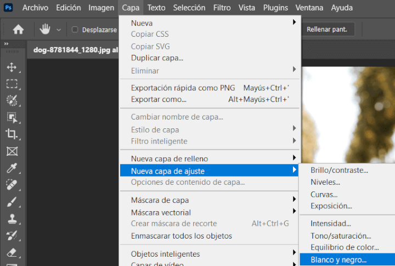This screenshot has width=395, height=266.
Task: Expand the Máscara de capa submenu
Action: point(210,200)
